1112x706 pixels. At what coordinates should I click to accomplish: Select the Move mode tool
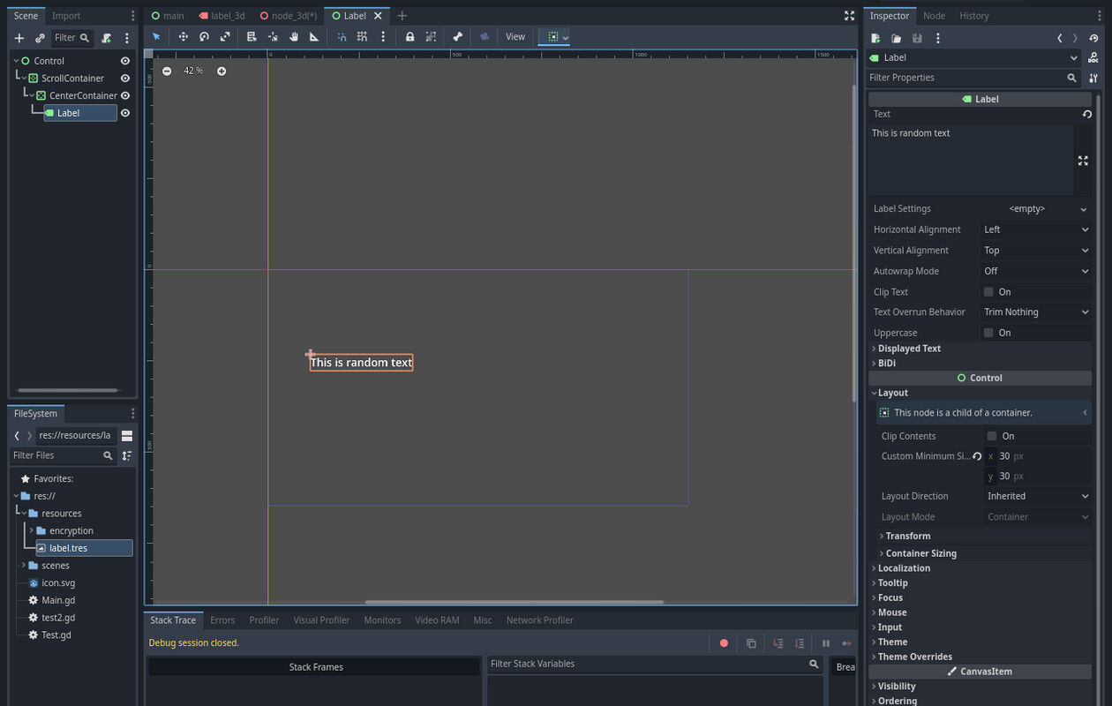[183, 37]
